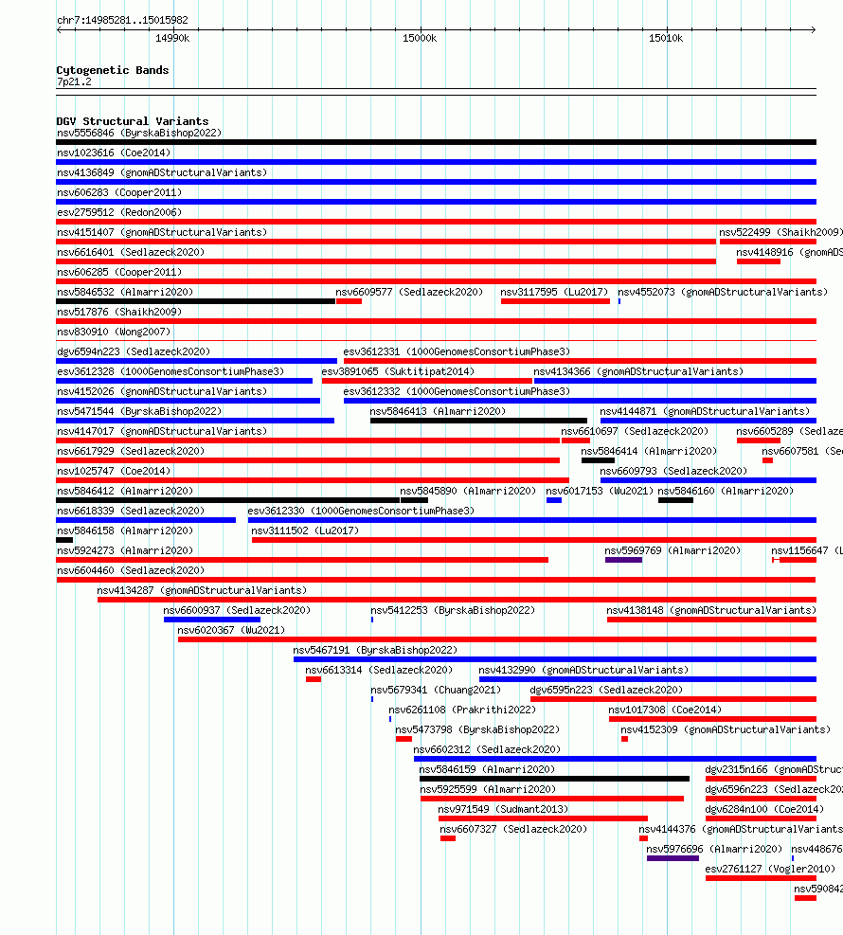Click the black nsv5846159 variant bar

click(x=554, y=779)
